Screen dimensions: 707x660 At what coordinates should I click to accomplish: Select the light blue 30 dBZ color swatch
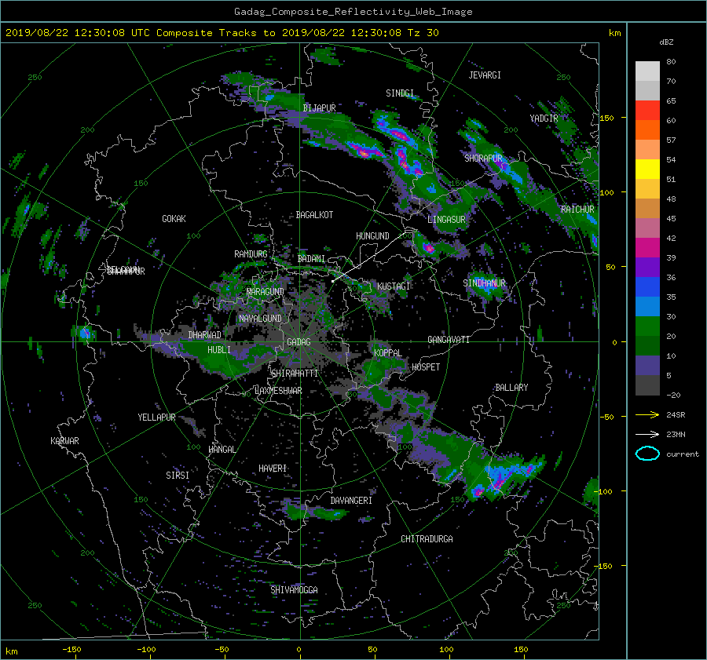click(647, 306)
